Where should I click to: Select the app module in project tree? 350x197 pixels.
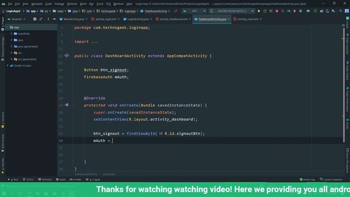[16, 27]
